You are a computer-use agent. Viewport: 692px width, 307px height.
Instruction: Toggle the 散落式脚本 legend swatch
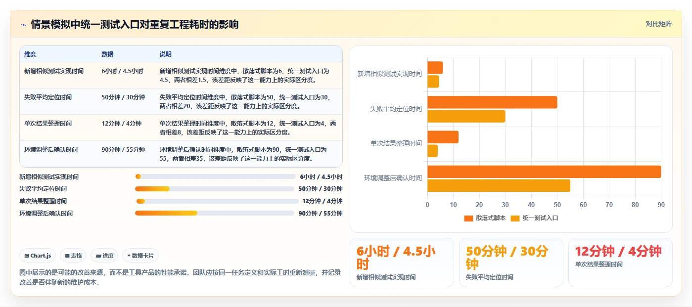tap(468, 218)
